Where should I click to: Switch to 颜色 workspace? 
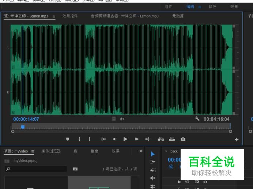click(x=212, y=7)
